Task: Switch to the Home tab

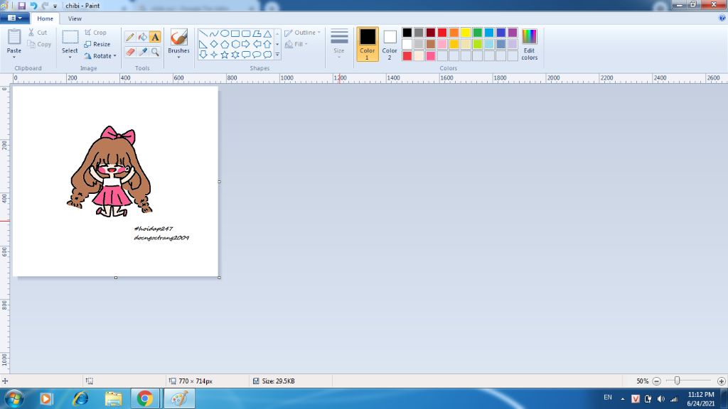Action: tap(45, 18)
